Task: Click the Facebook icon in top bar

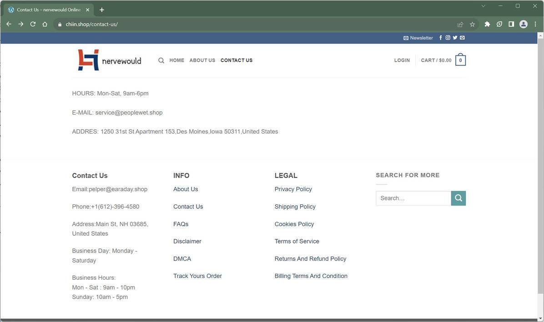Action: click(440, 38)
